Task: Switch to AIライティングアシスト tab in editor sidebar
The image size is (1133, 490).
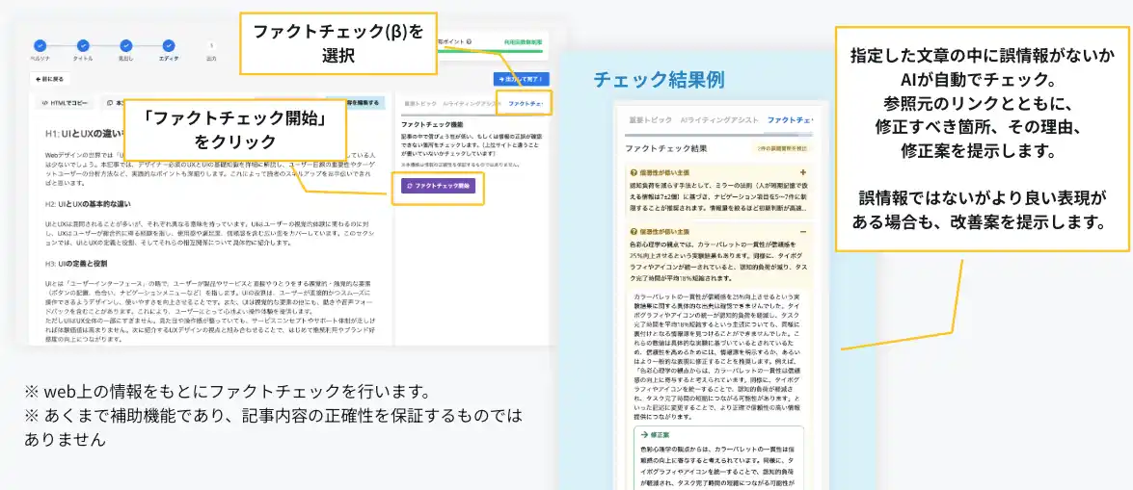Action: pyautogui.click(x=468, y=103)
